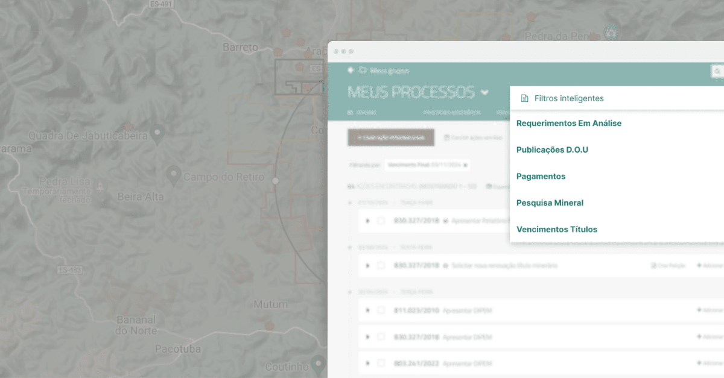Viewport: 724px width, 378px height.
Task: Click the info icon beside process 830.327/2018
Action: click(445, 221)
